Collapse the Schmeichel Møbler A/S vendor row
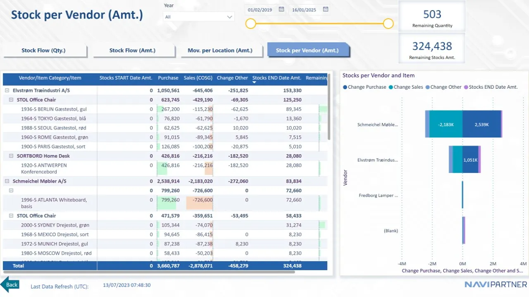The width and height of the screenshot is (529, 297). (7, 181)
